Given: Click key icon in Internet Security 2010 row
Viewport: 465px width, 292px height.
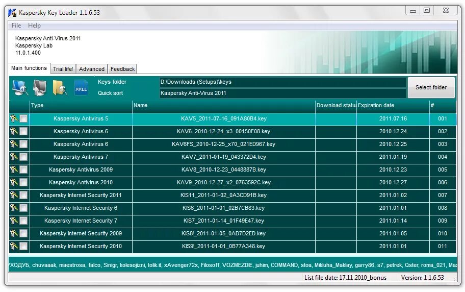Looking at the screenshot, I should click(x=14, y=246).
